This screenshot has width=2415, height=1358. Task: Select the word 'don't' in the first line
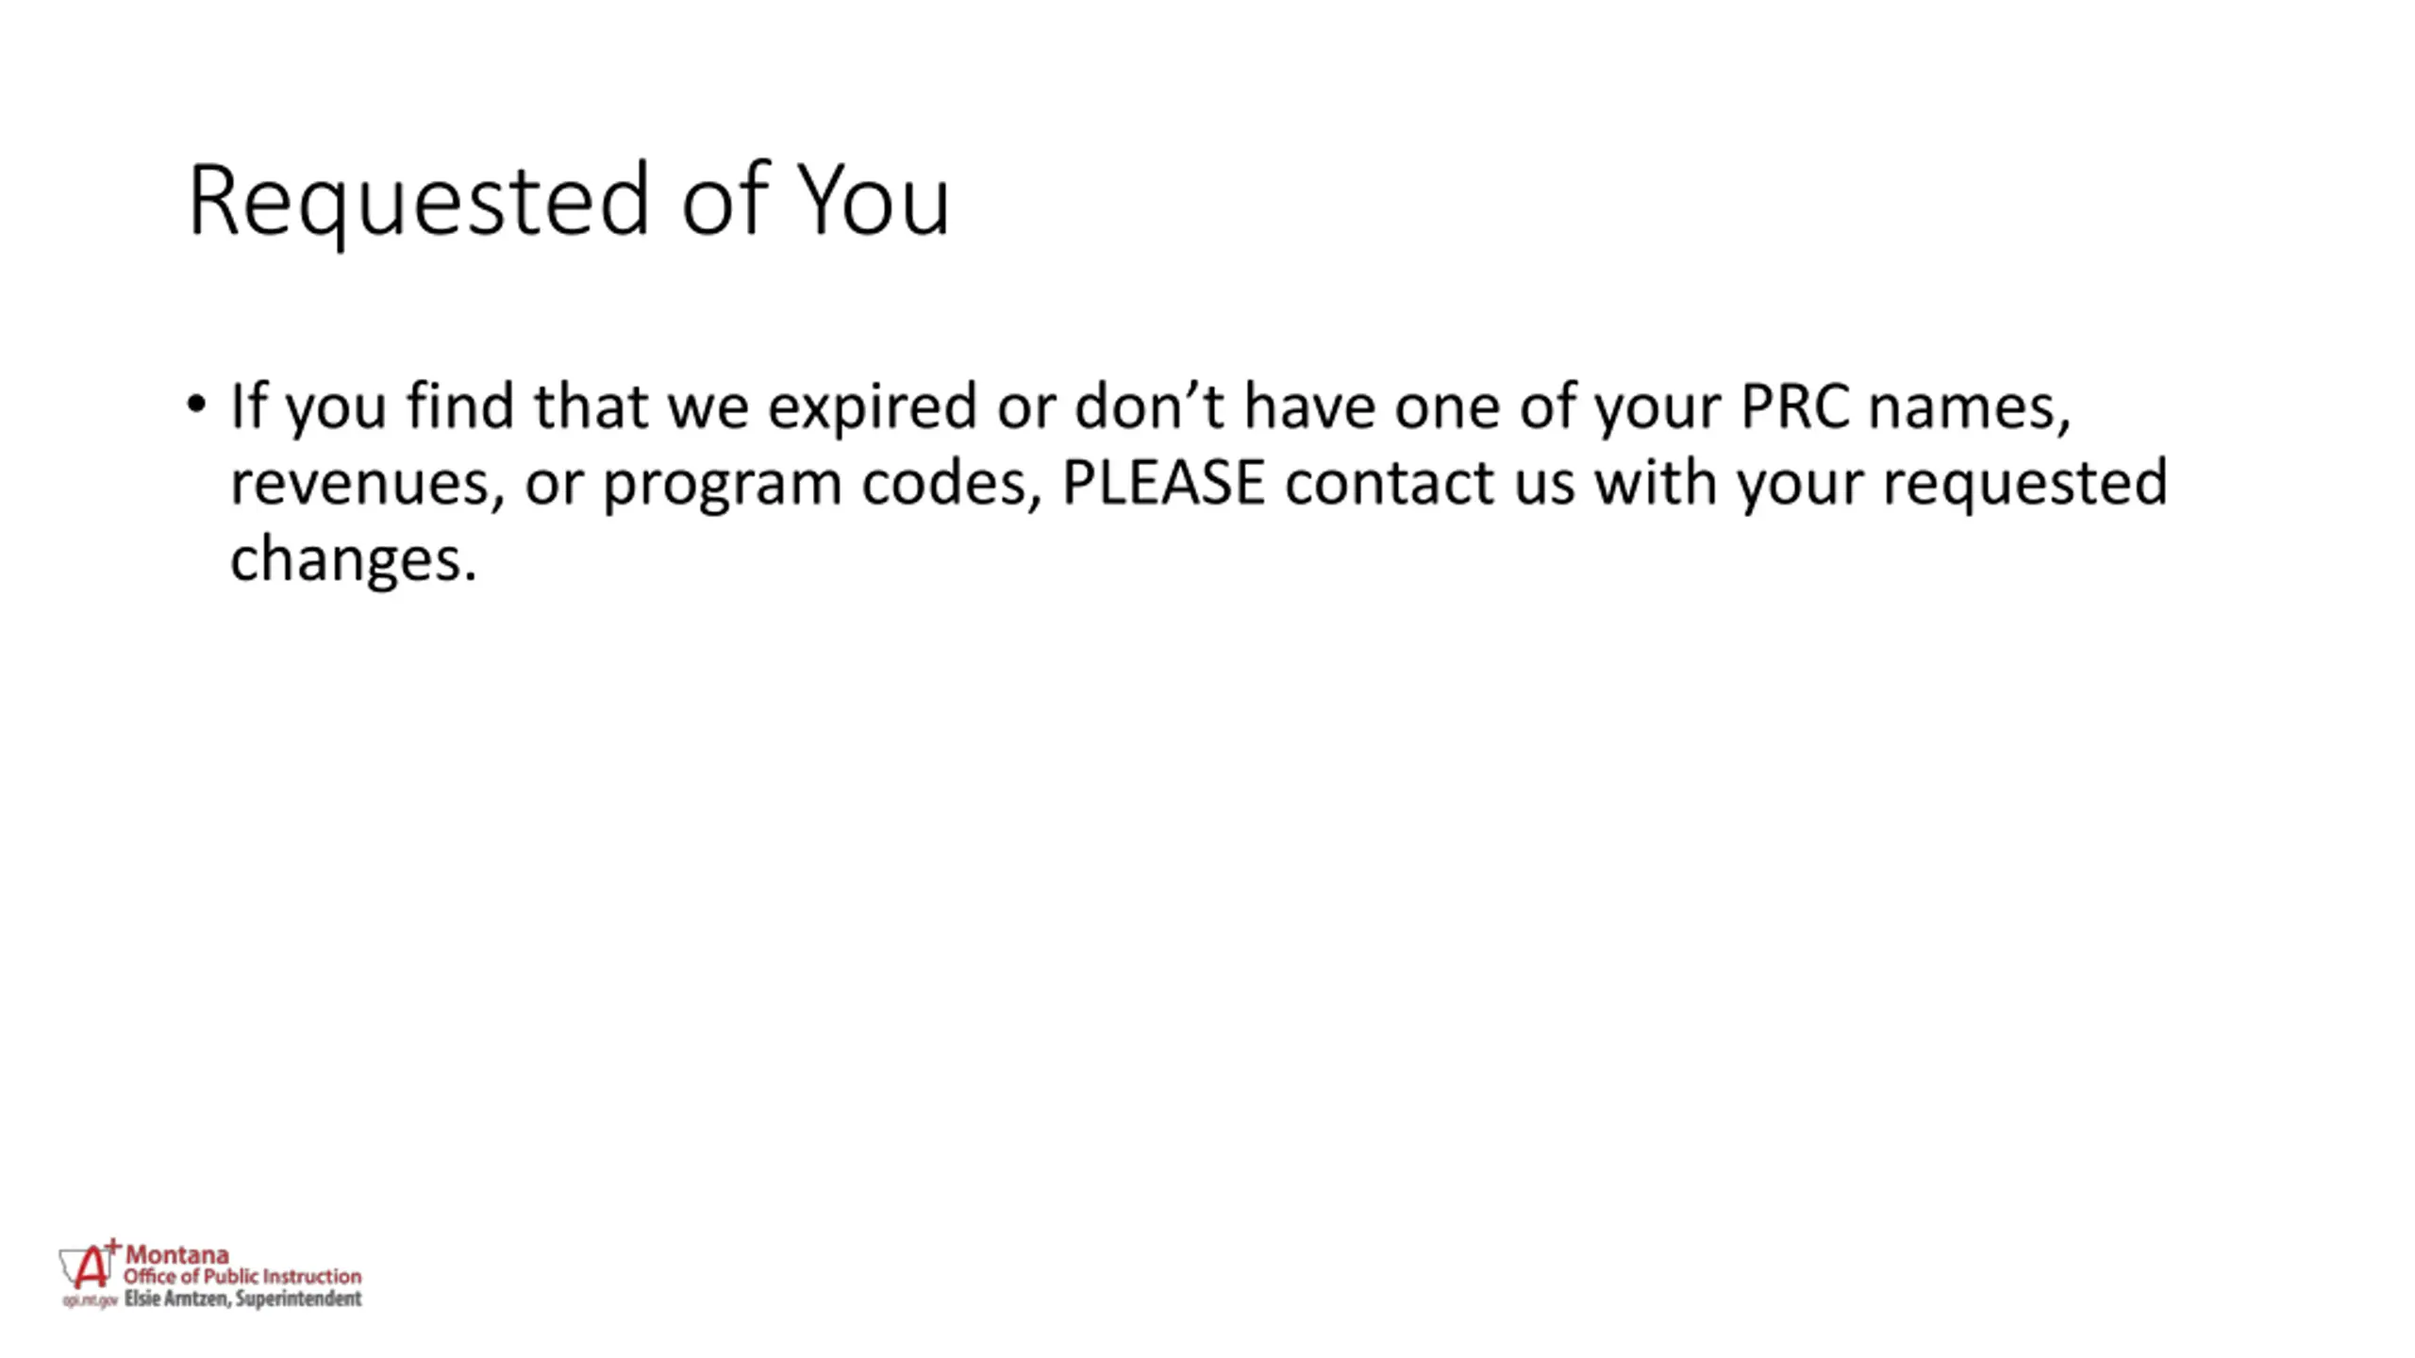click(x=1150, y=406)
